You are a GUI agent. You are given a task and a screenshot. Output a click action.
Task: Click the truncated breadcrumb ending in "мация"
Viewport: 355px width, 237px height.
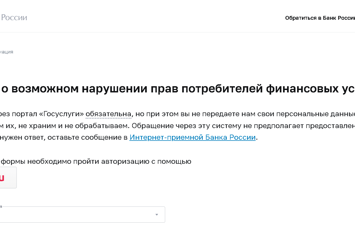tap(6, 52)
